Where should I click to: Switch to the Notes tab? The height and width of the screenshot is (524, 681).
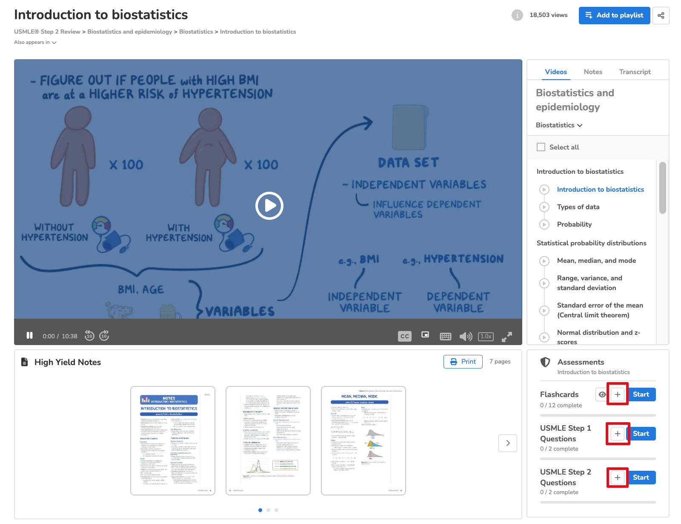593,72
